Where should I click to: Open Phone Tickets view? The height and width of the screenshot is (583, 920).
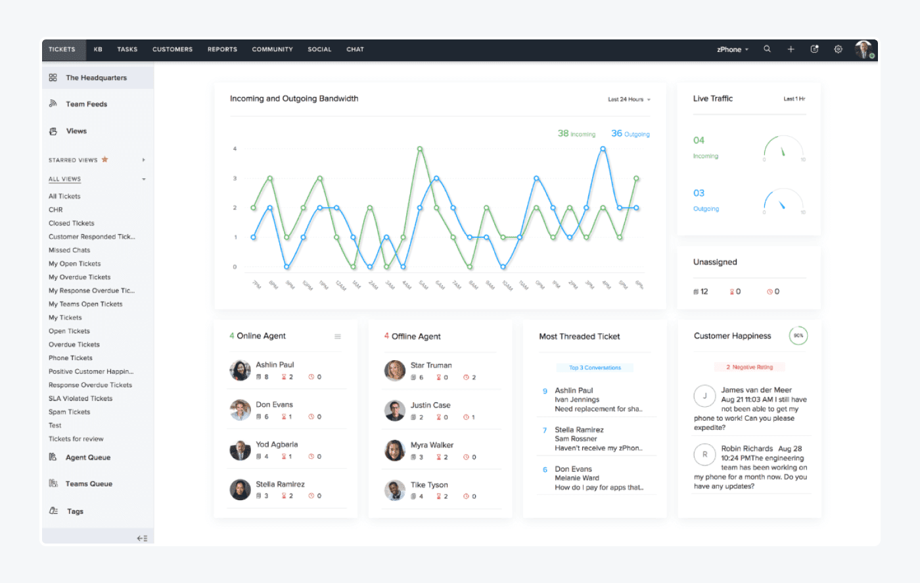tap(70, 358)
